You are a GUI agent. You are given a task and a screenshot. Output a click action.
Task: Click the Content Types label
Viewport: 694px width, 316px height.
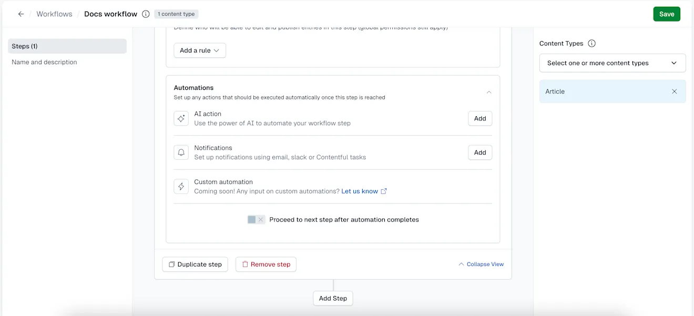click(x=561, y=44)
